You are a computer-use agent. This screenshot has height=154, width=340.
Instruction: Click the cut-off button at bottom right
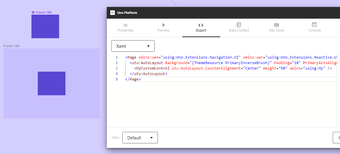(x=337, y=138)
